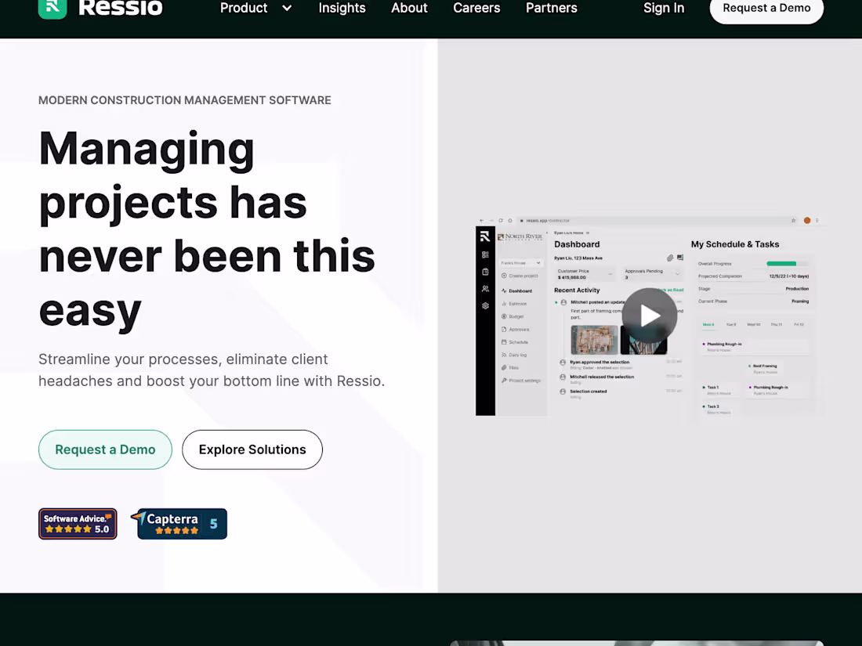862x646 pixels.
Task: Select the Dashboard grid icon in the dark sidebar
Action: pos(484,254)
